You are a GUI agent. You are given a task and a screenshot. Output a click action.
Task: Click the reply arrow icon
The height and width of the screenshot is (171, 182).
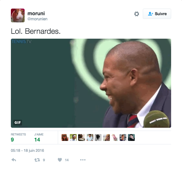point(14,160)
